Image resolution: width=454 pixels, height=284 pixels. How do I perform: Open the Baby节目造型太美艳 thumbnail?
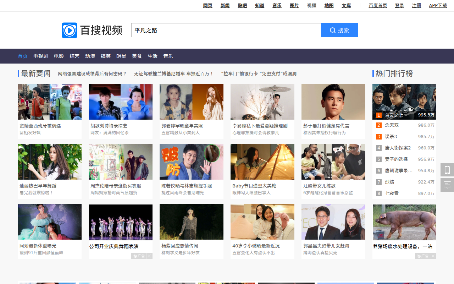(x=262, y=162)
